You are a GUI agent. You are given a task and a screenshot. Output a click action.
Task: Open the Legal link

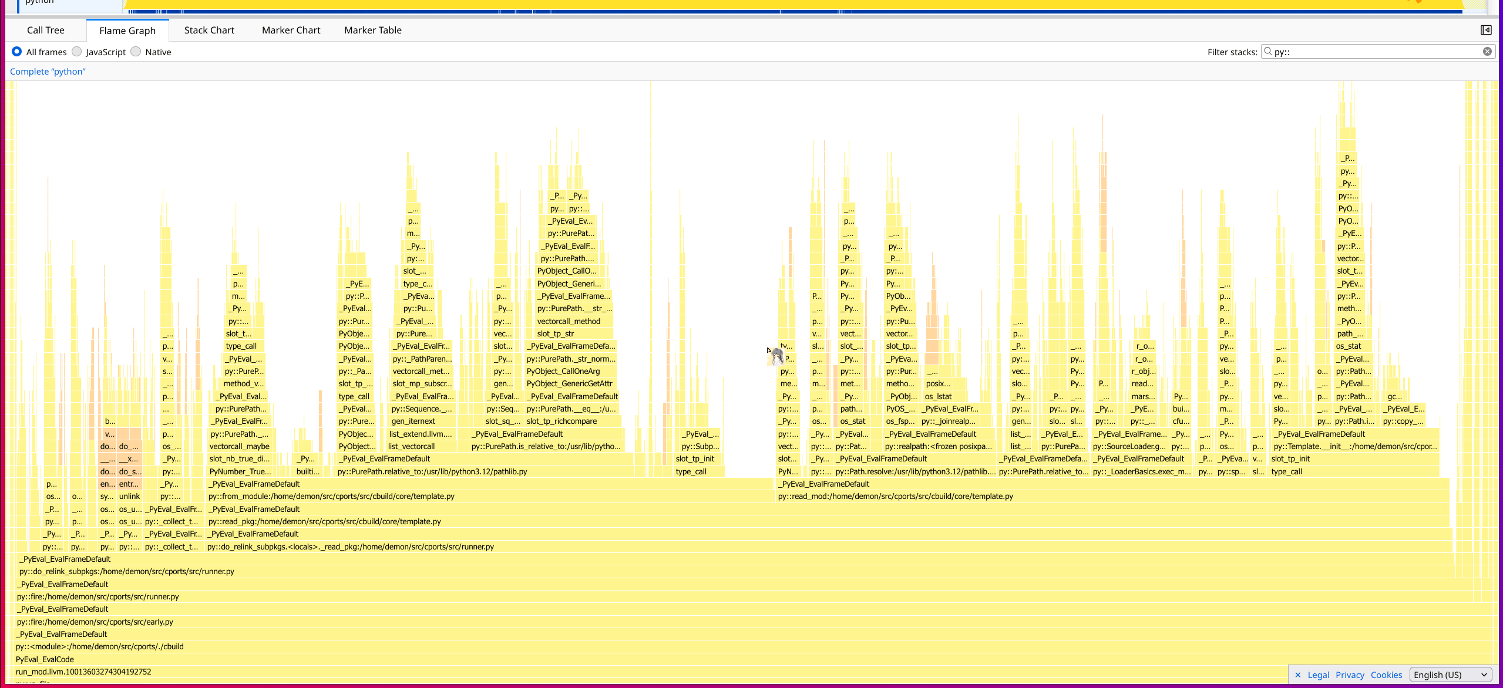1318,675
